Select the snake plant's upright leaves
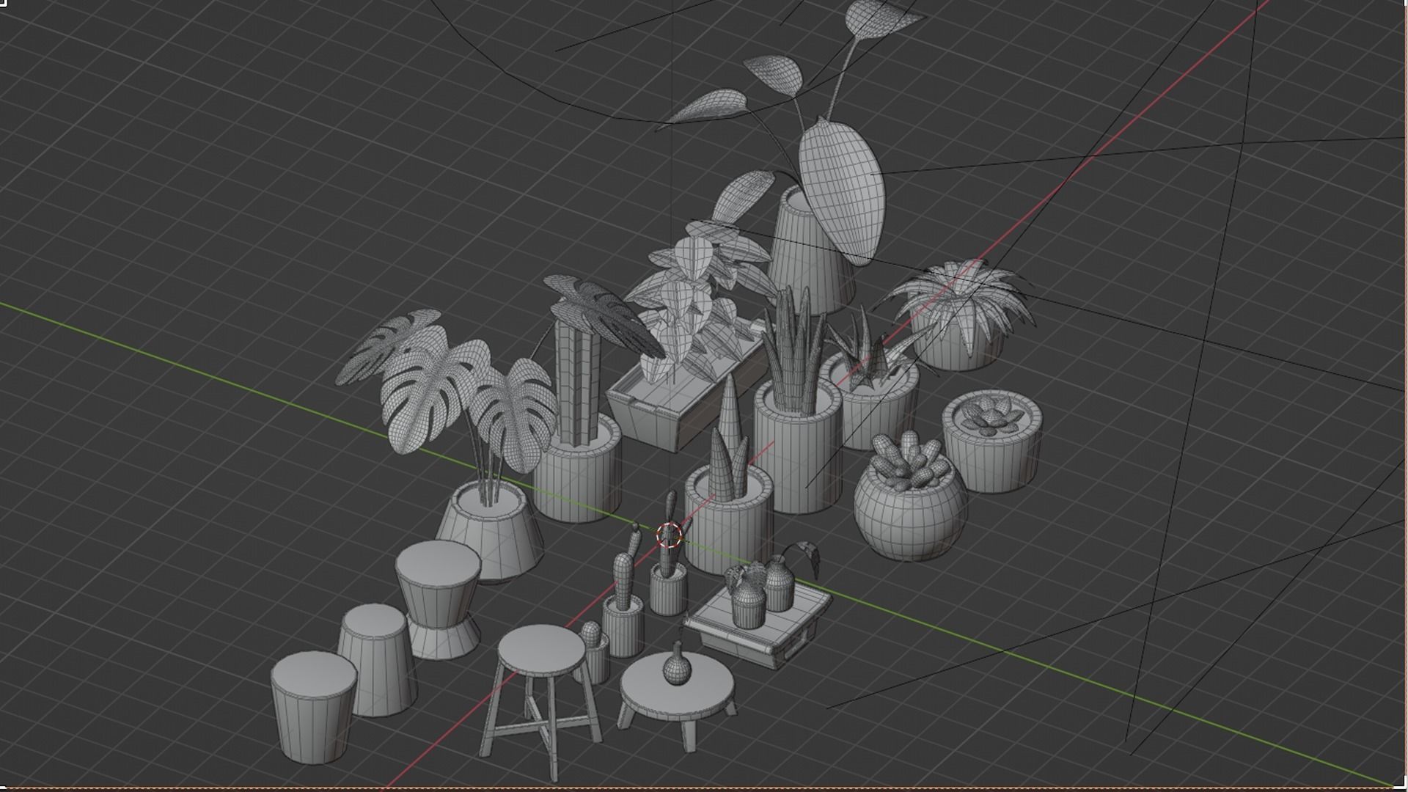 (x=794, y=352)
